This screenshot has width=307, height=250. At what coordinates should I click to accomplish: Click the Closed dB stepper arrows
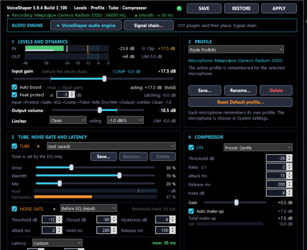(114, 219)
